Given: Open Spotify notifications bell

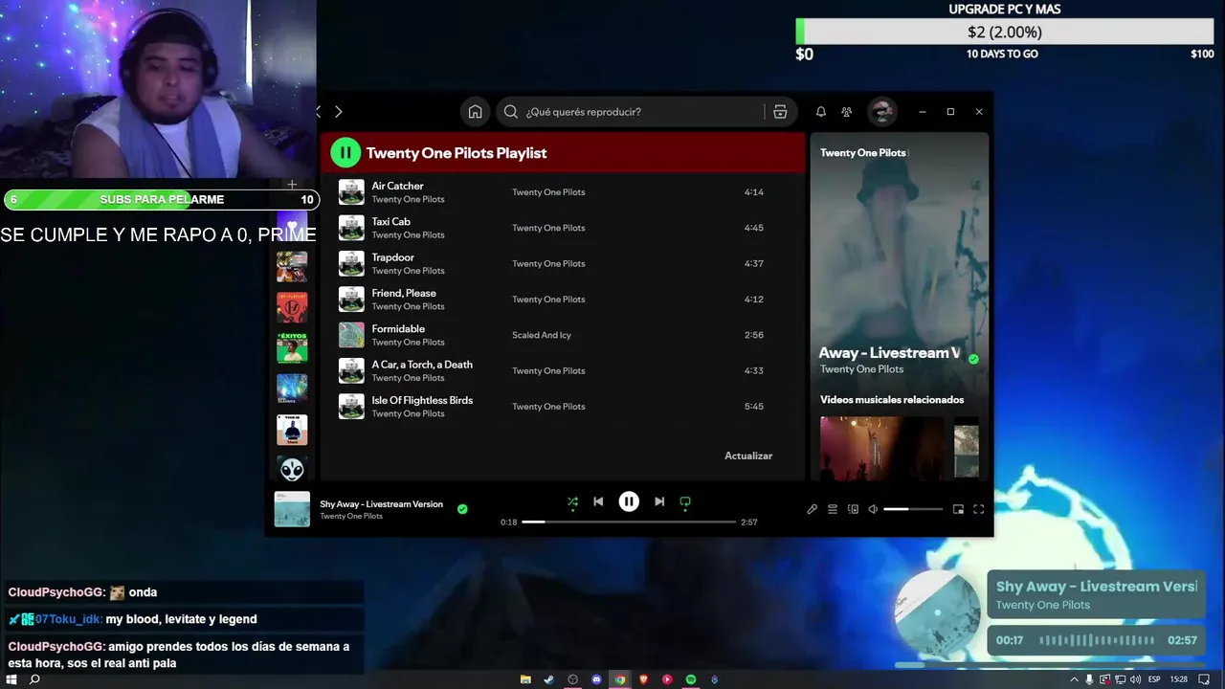Looking at the screenshot, I should (820, 112).
